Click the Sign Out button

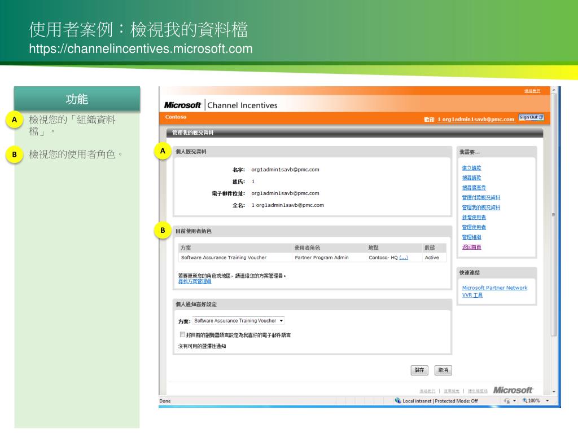(531, 117)
